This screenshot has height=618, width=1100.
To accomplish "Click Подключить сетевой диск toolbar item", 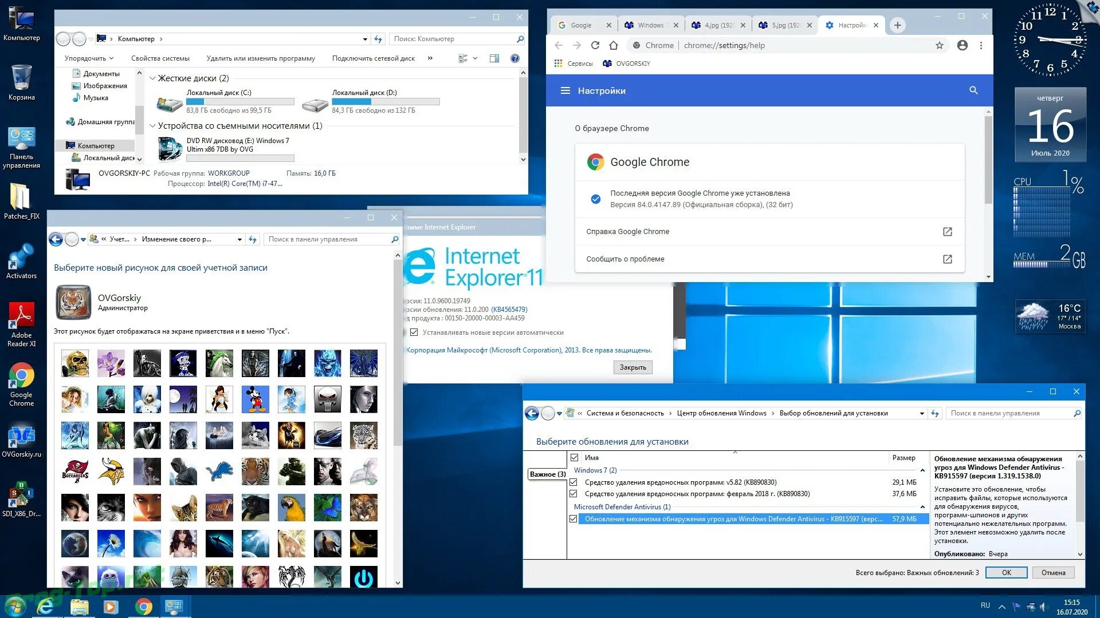I will 374,58.
